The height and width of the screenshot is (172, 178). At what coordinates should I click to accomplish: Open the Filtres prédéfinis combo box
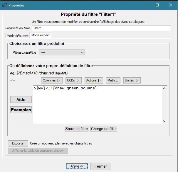(x=62, y=52)
